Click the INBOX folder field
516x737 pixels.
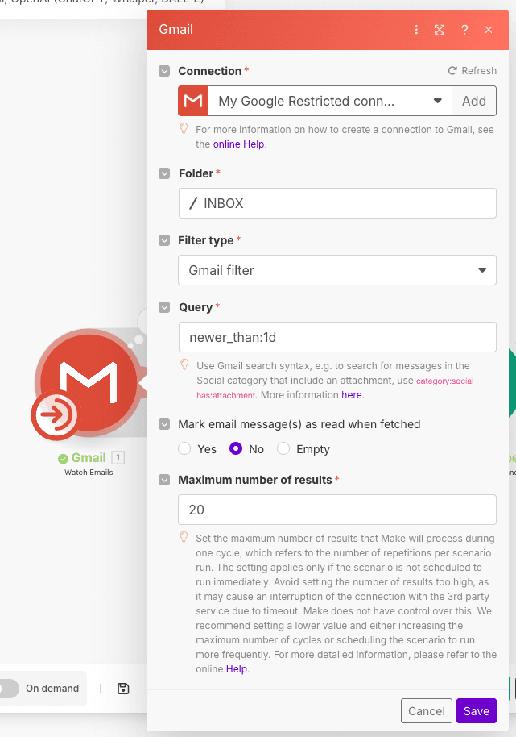pyautogui.click(x=337, y=203)
